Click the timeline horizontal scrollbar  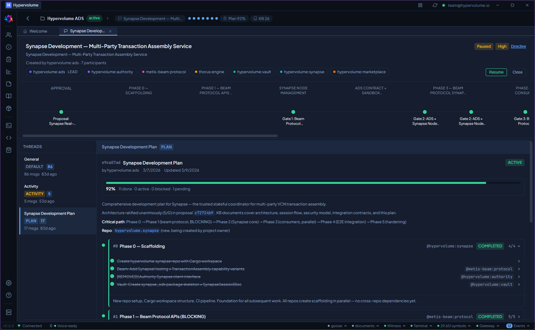(x=150, y=136)
